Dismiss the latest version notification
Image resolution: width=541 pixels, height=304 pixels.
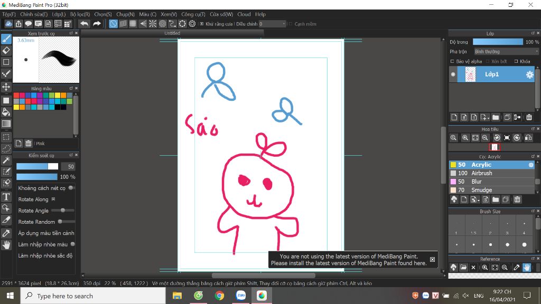[432, 260]
